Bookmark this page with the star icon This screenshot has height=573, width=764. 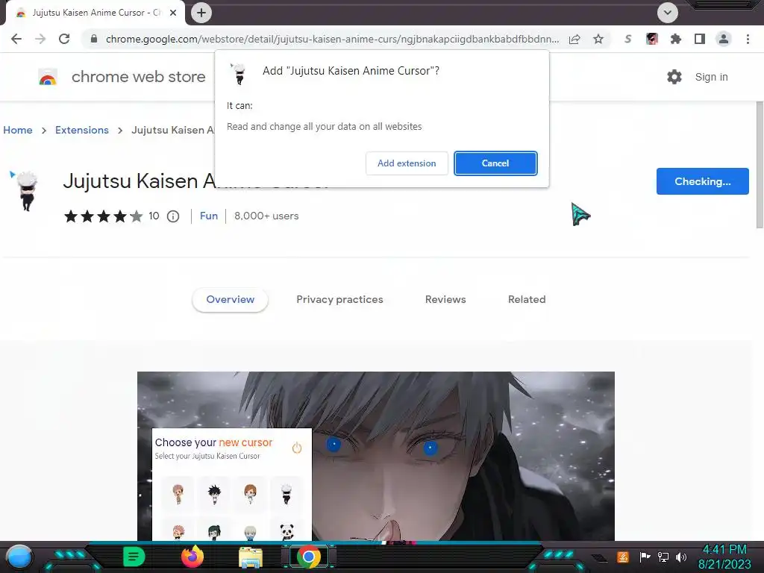(598, 39)
